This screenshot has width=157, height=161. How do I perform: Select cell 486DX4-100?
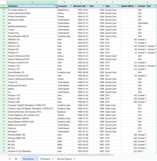coord(32,40)
